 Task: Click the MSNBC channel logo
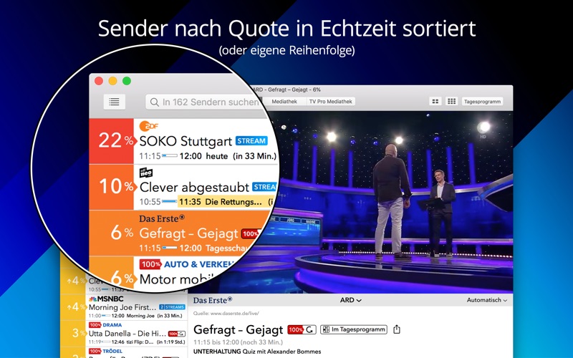106,299
